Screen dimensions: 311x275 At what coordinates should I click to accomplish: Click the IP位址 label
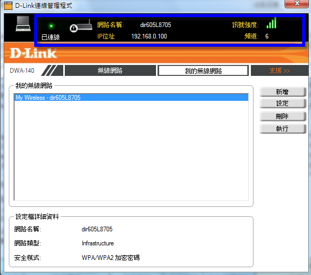[x=106, y=36]
